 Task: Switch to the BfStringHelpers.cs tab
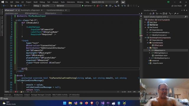(x=32, y=13)
